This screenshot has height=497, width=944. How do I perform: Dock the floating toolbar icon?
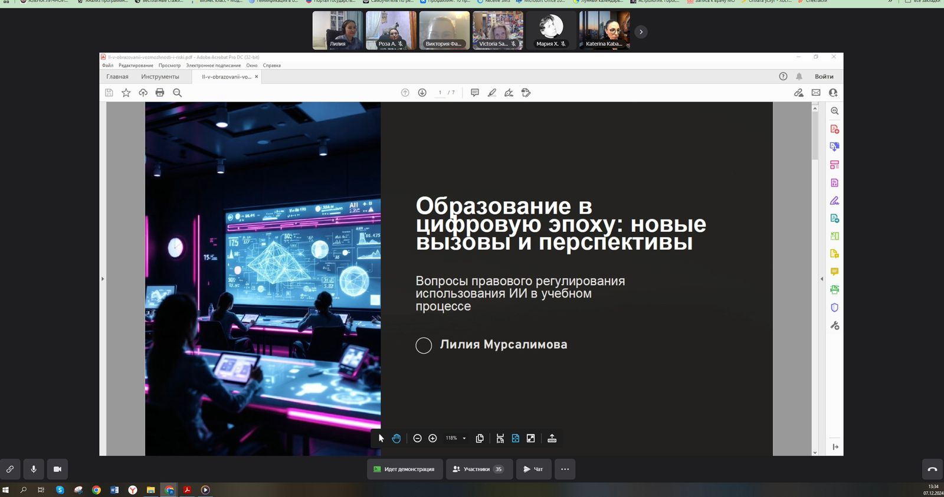pos(552,438)
